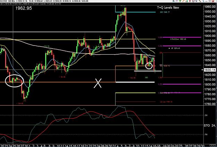Click the 1800.00 price axis label
This screenshot has width=217, height=147.
click(x=210, y=84)
